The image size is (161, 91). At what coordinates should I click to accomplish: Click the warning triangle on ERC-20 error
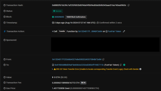coord(55,69)
